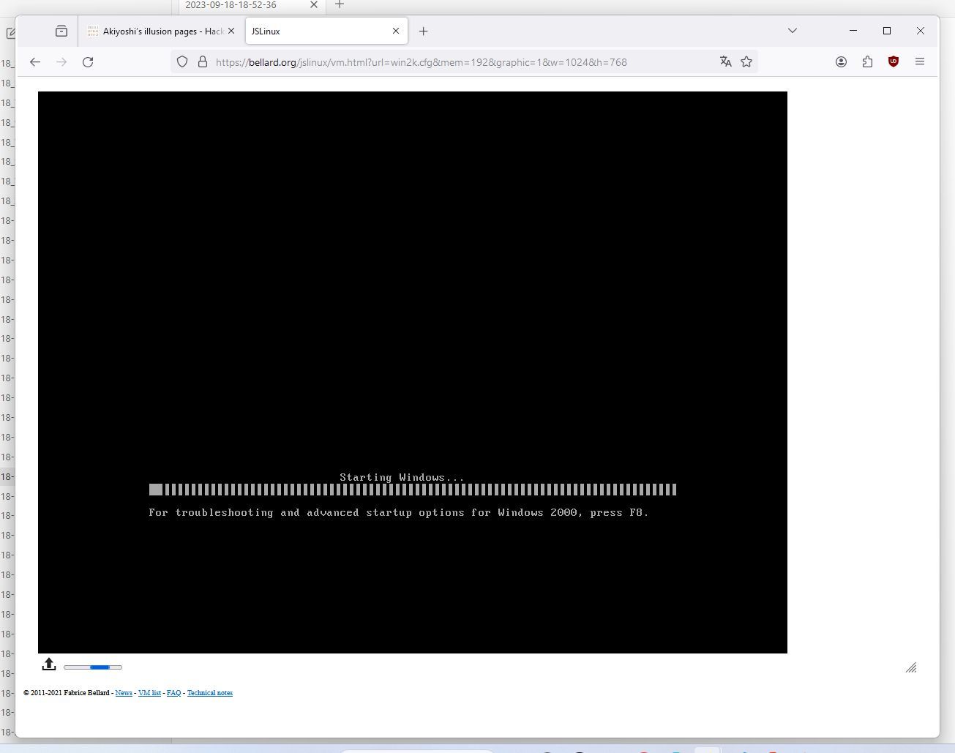Bookmark this page with star
The width and height of the screenshot is (955, 753).
coord(746,62)
